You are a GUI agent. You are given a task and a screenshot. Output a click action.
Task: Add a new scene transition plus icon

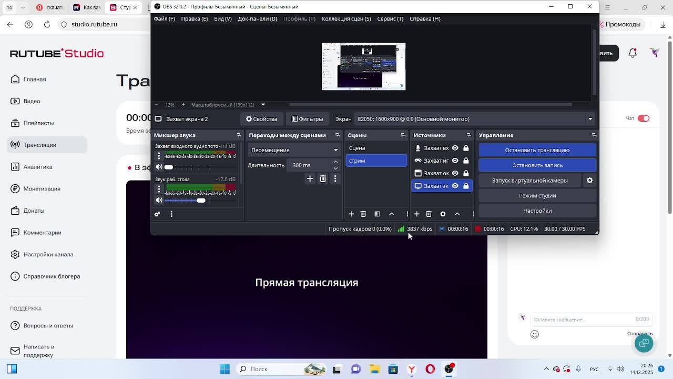tap(310, 178)
